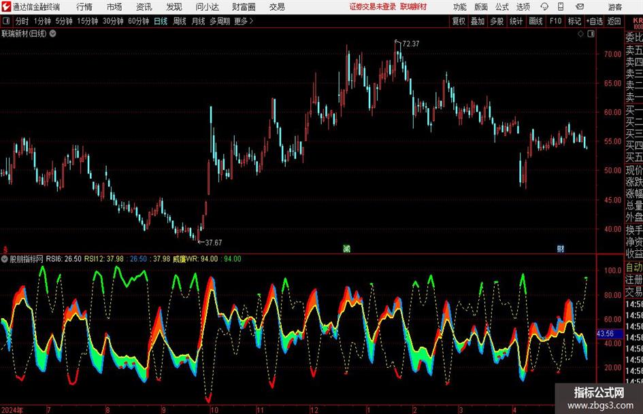This screenshot has height=414, width=643.
Task: Click the 游客 guest account label
Action: [x=614, y=7]
